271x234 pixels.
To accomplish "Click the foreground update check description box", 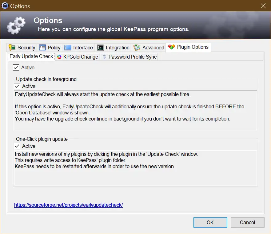I will click(135, 110).
